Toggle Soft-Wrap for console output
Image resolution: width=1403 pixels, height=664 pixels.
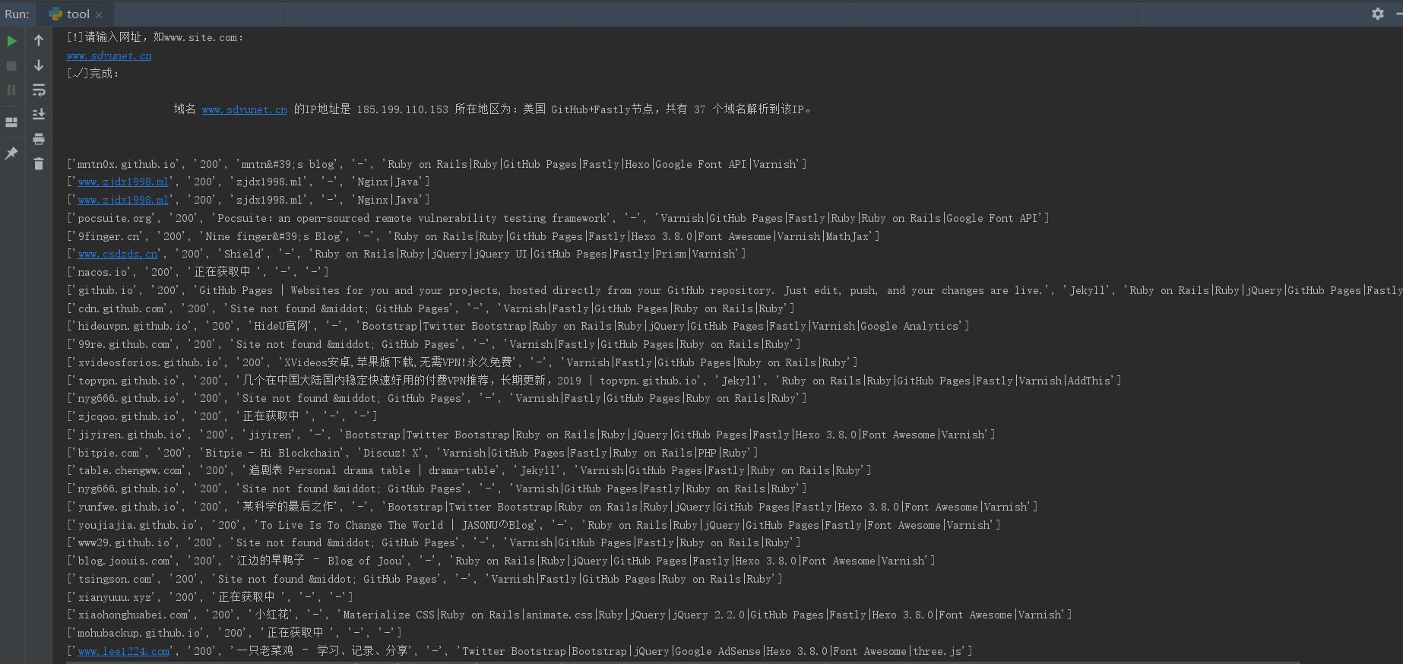39,90
